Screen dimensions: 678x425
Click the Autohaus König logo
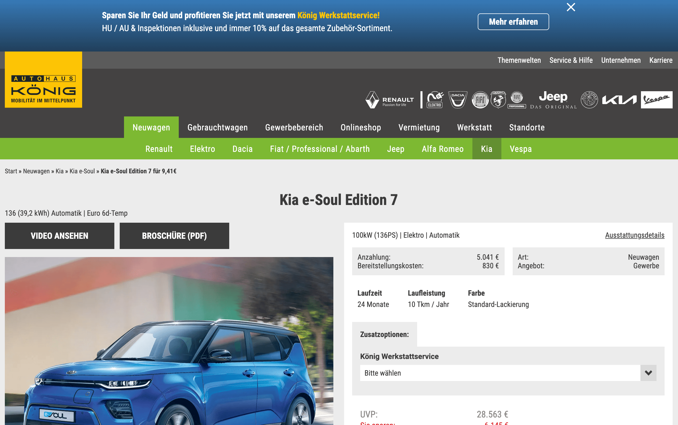pyautogui.click(x=43, y=79)
